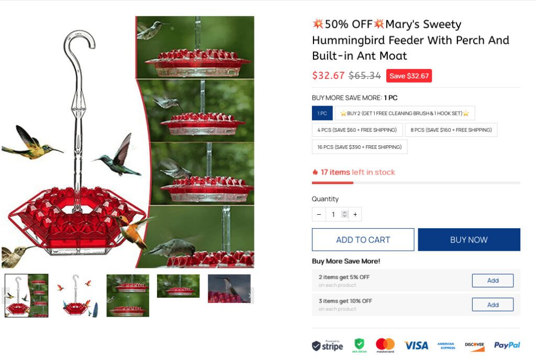
Task: Click the Mastercard logo icon
Action: click(x=385, y=345)
